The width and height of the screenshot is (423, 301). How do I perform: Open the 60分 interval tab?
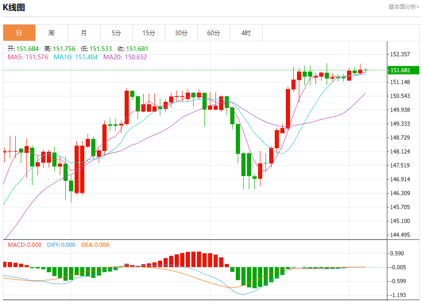(x=214, y=33)
